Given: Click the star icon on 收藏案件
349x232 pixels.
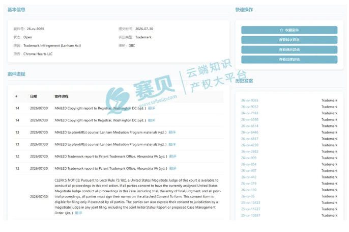Looking at the screenshot, I should (x=281, y=30).
